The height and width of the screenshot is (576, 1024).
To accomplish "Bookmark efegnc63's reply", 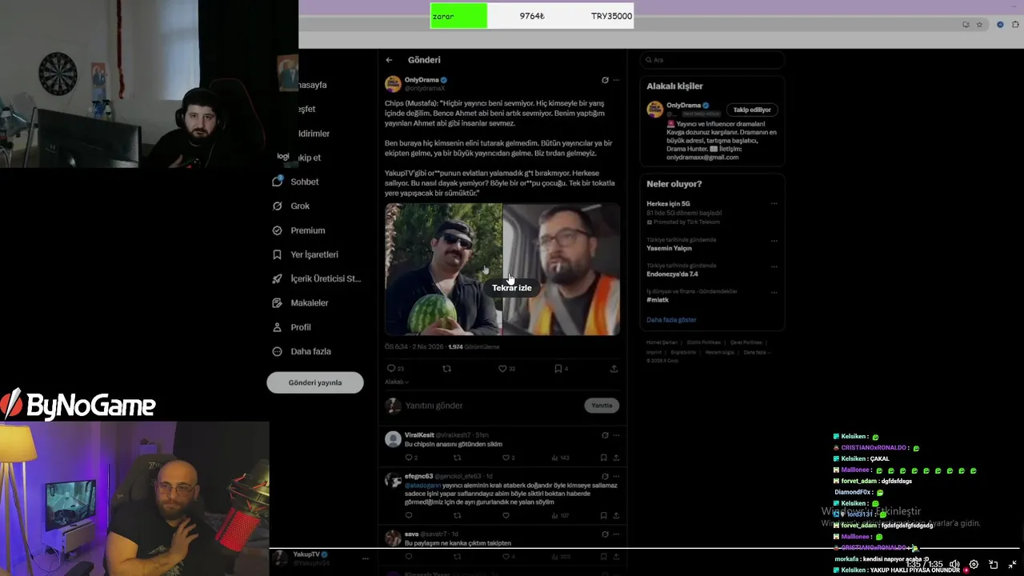I will coord(603,516).
